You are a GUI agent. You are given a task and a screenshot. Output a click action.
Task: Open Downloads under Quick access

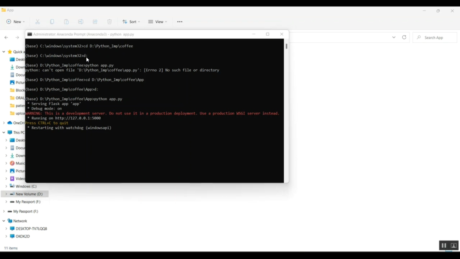17,67
